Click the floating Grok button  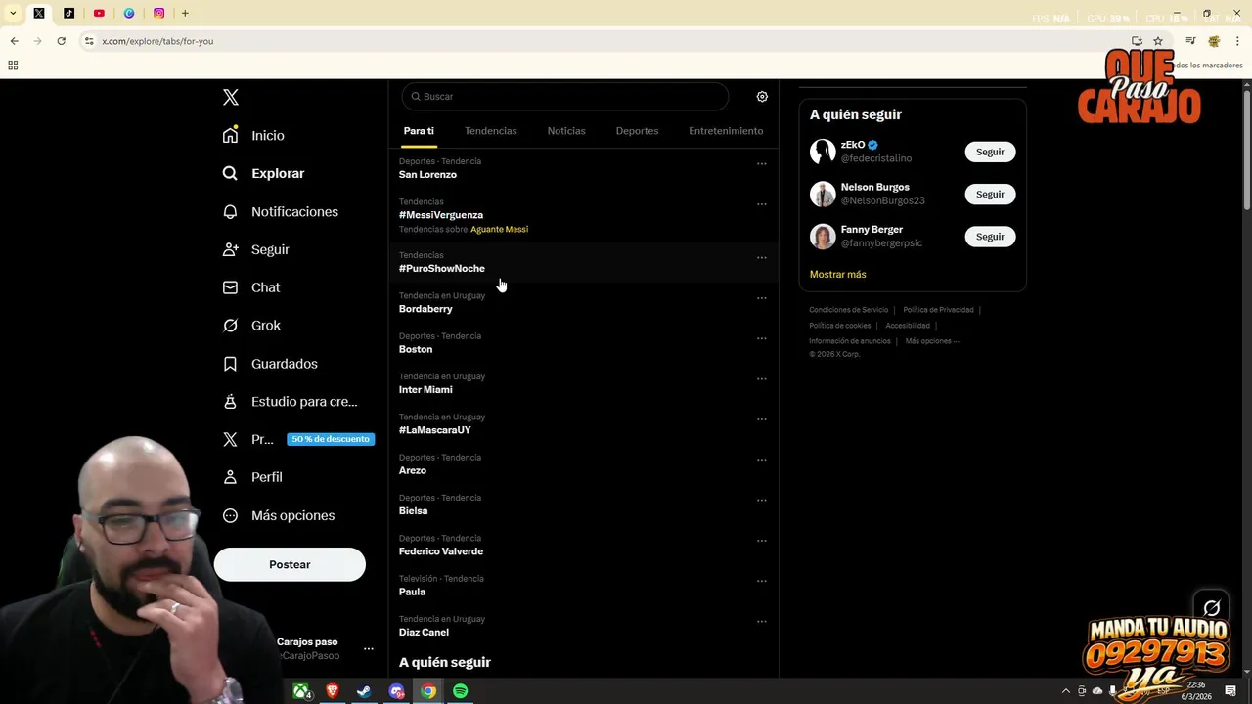coord(1212,608)
